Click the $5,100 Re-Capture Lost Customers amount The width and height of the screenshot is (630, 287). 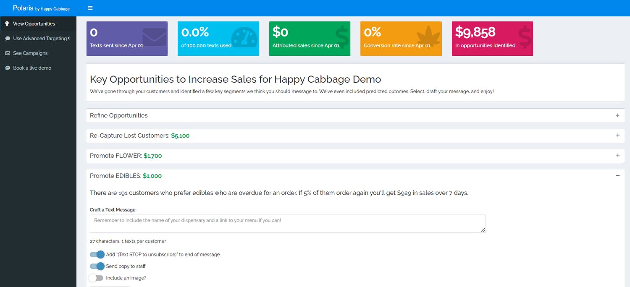pos(180,136)
